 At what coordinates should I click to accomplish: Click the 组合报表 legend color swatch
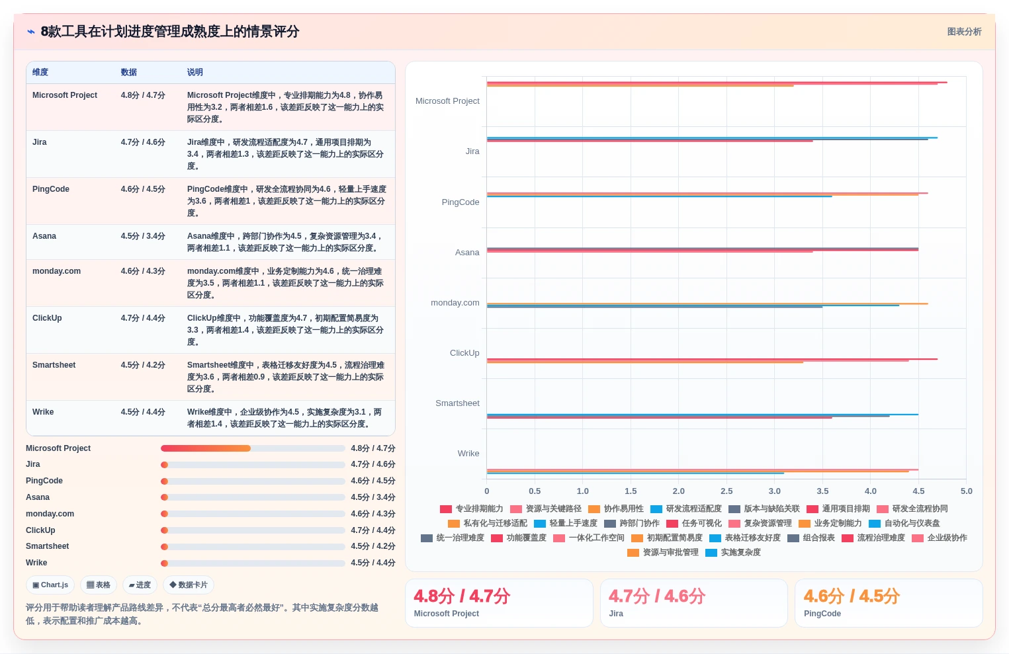(x=793, y=538)
